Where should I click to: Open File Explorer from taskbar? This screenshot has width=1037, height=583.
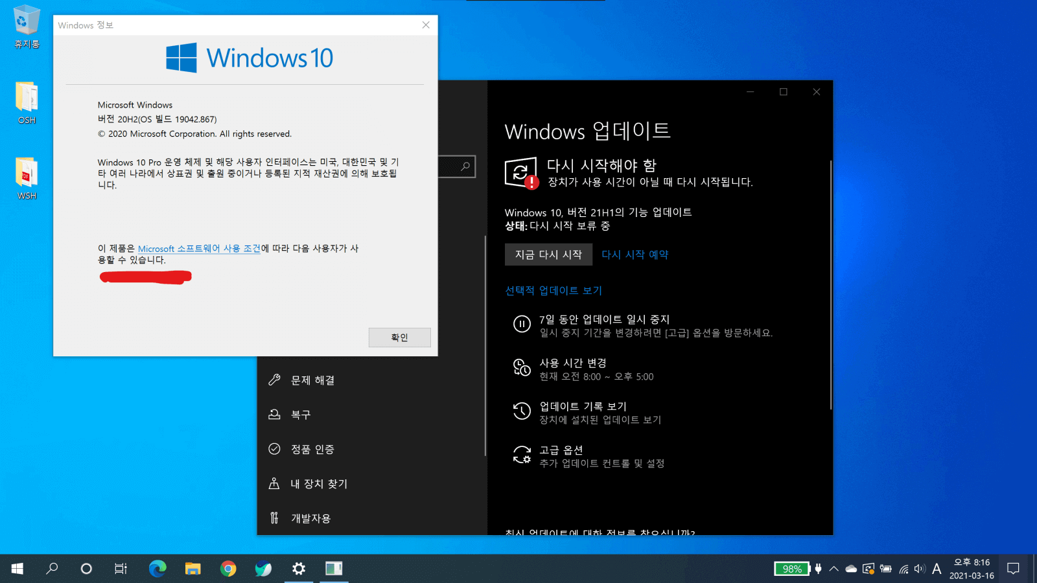[x=192, y=569]
